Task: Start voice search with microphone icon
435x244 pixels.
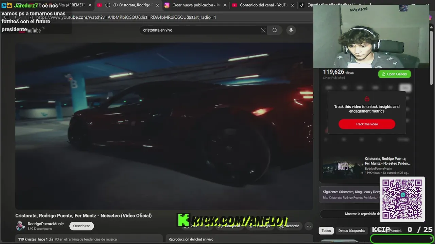Action: [291, 30]
